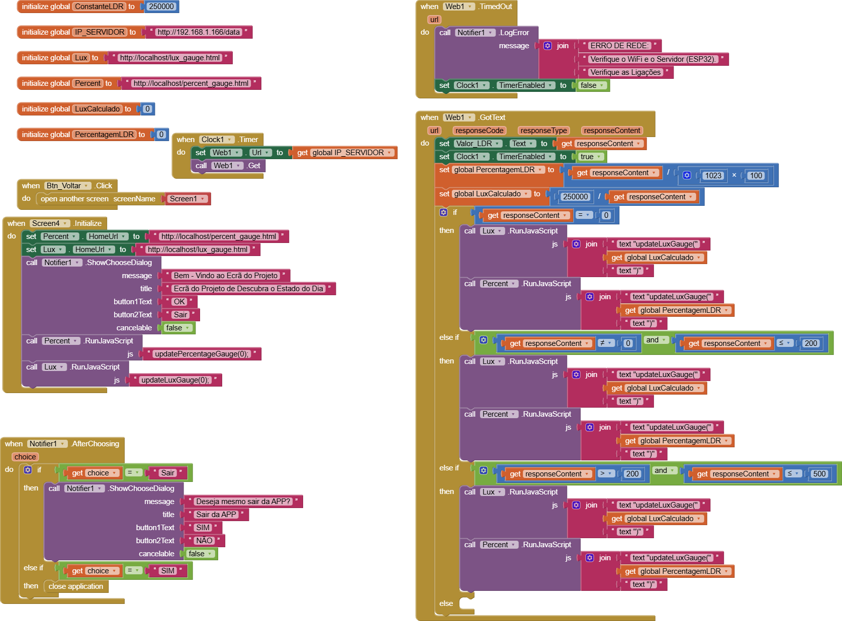Click the responseCode event parameter

(480, 131)
